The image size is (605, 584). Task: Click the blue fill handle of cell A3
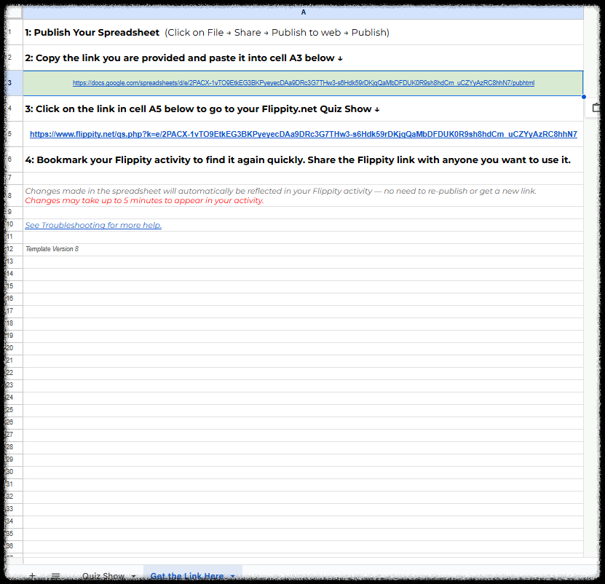pos(583,97)
